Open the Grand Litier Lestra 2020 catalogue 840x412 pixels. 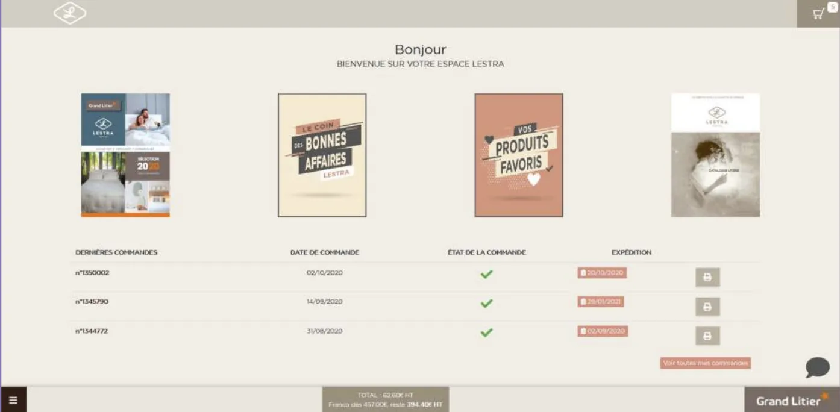125,155
